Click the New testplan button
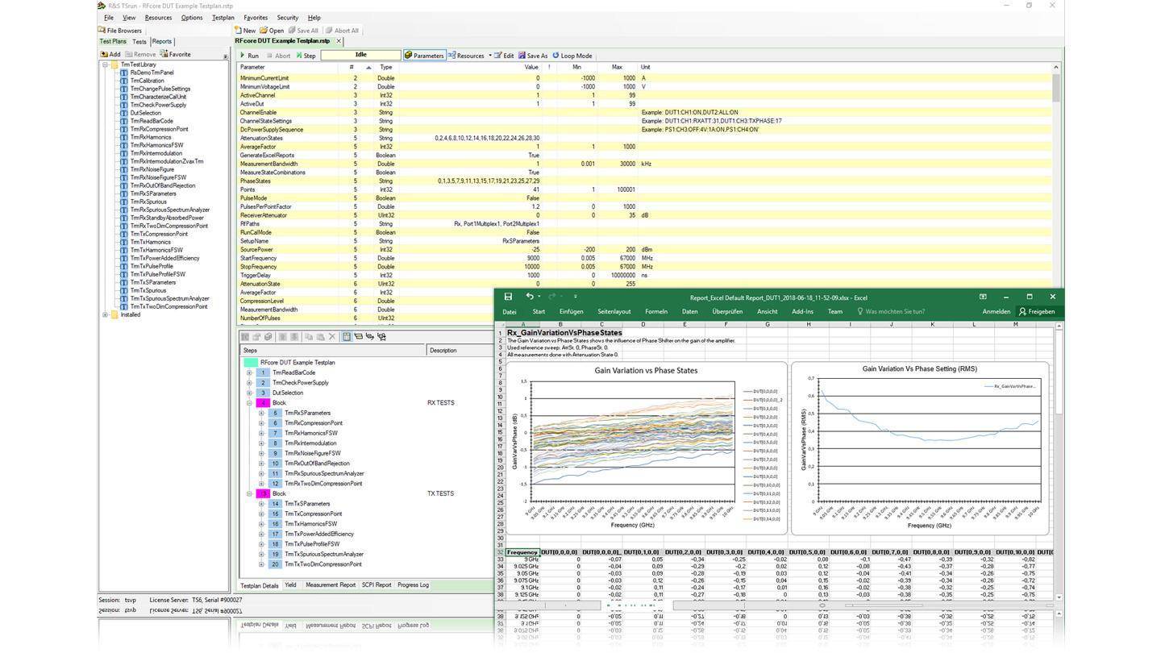1161x653 pixels. [245, 31]
